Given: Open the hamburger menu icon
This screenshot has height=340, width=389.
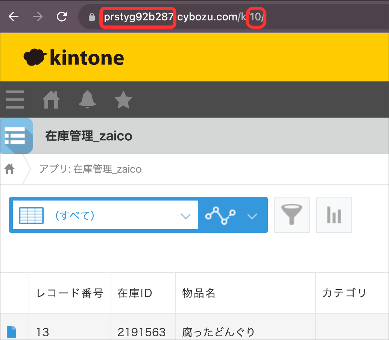Looking at the screenshot, I should click(15, 100).
